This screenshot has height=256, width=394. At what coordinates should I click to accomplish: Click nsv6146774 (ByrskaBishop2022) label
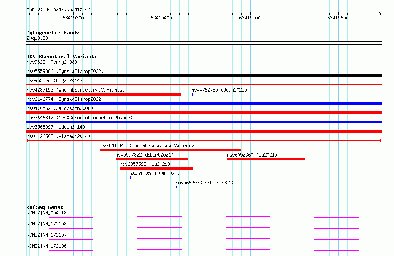tap(65, 99)
